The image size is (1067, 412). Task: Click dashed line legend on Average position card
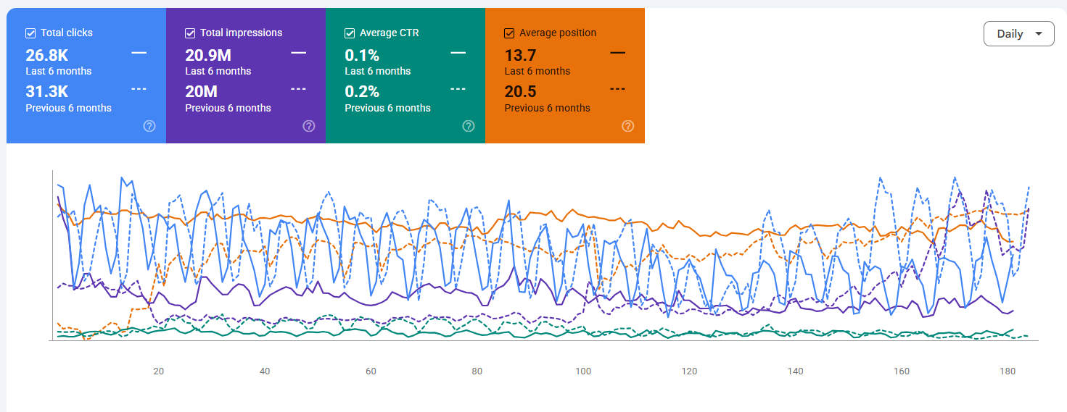coord(618,89)
